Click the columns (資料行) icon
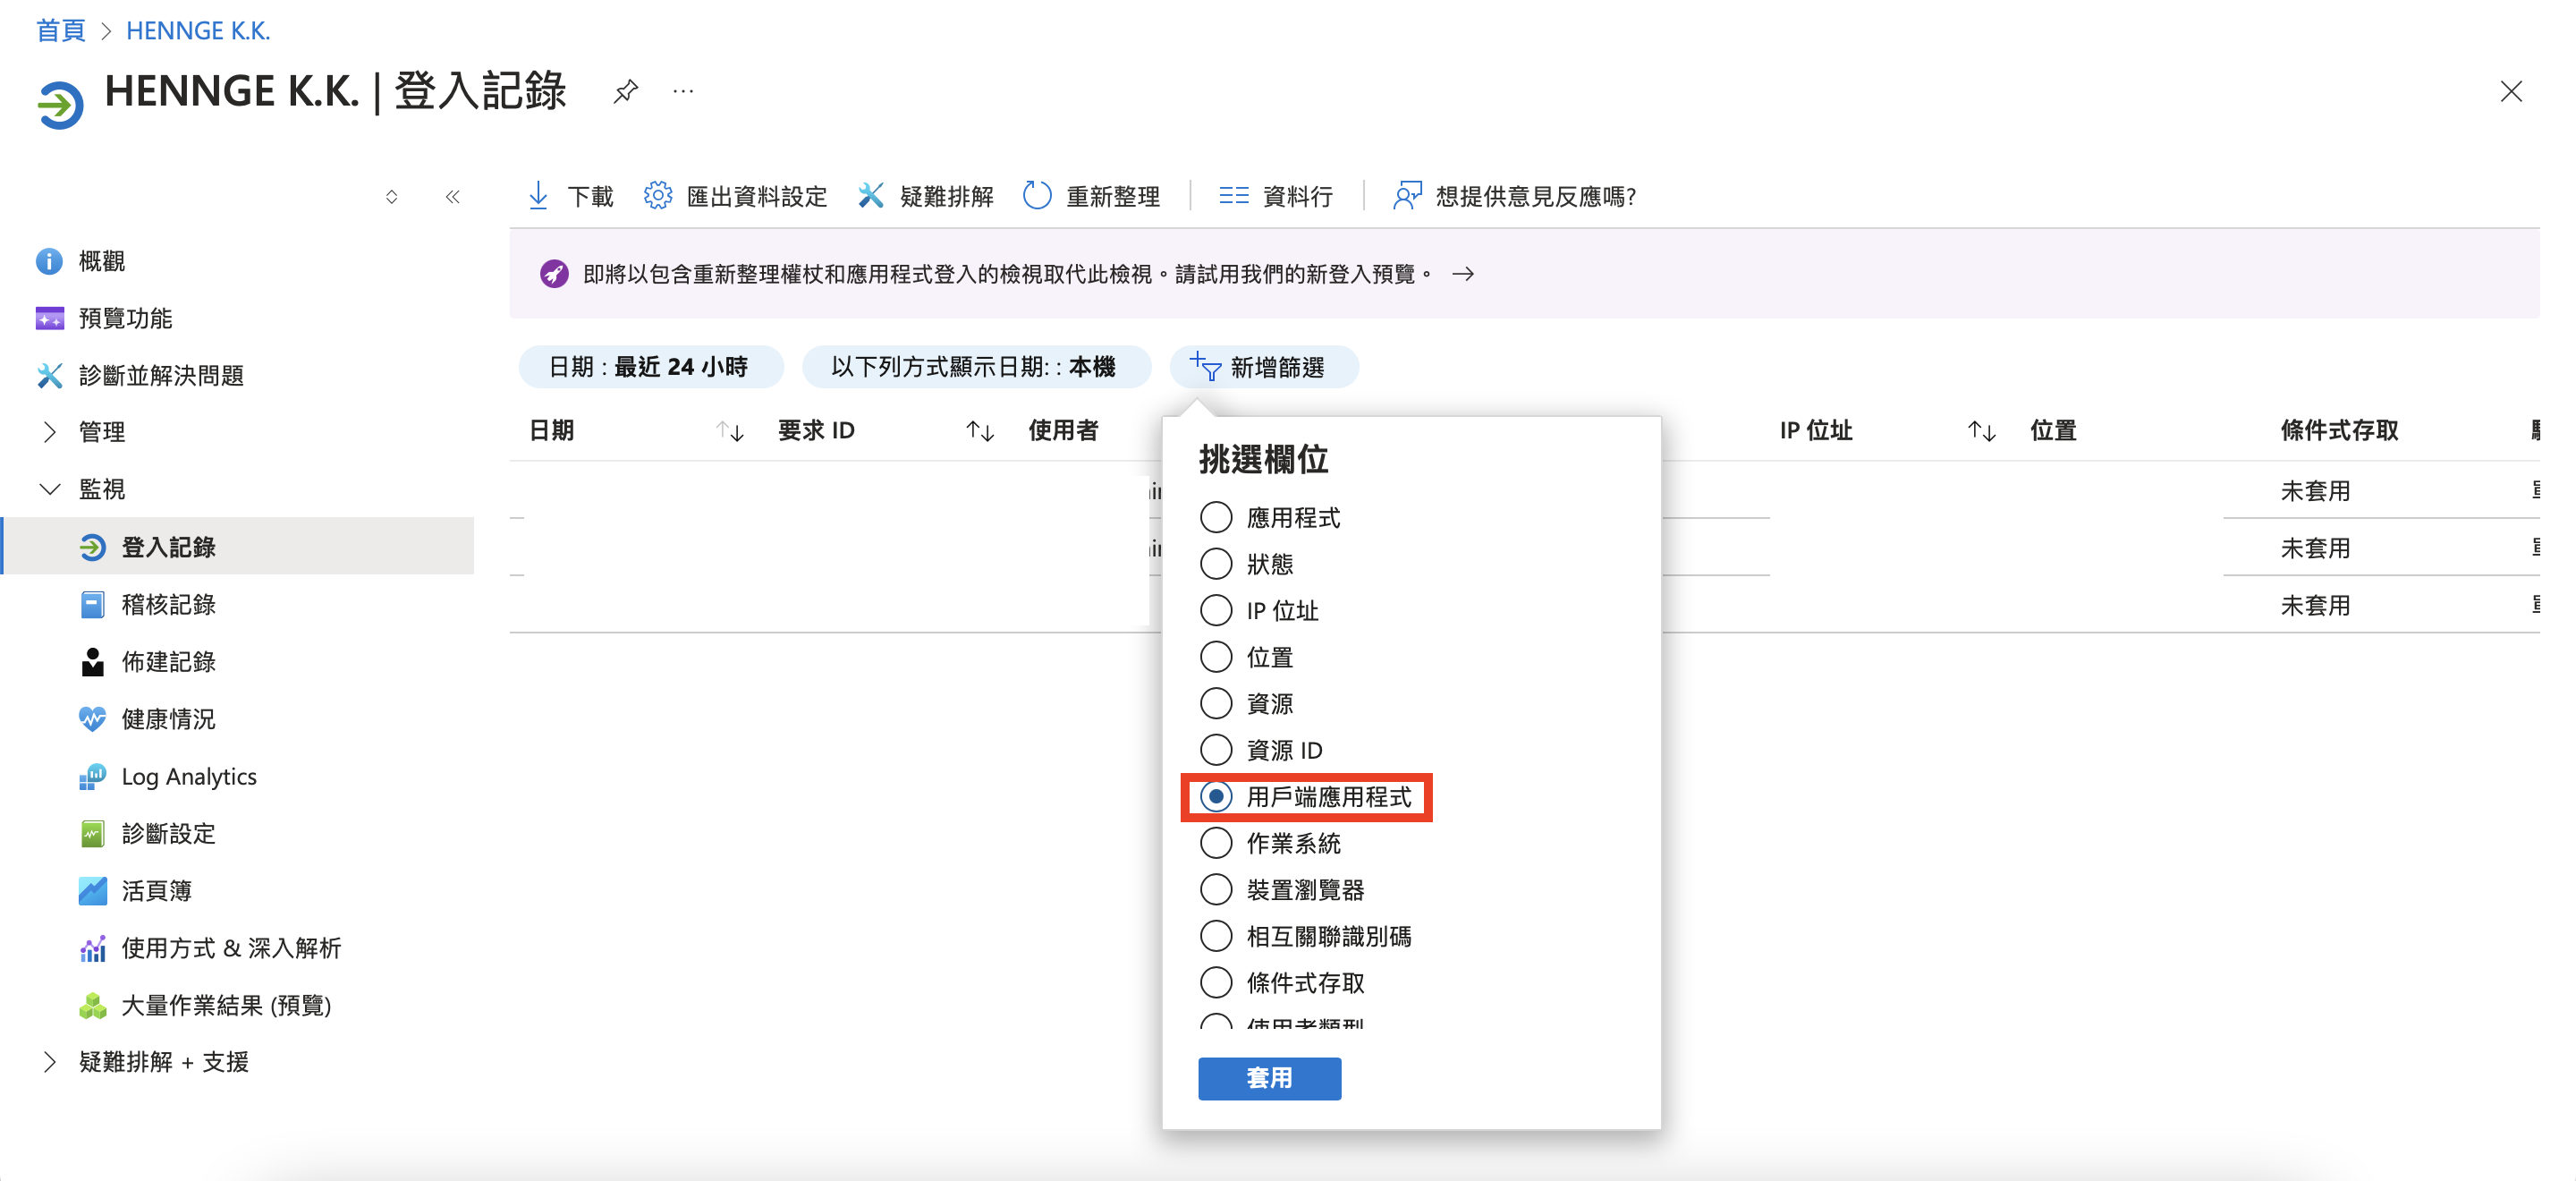2576x1181 pixels. point(1233,196)
